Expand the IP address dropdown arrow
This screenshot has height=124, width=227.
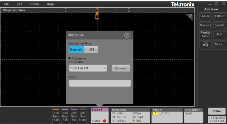pyautogui.click(x=105, y=68)
